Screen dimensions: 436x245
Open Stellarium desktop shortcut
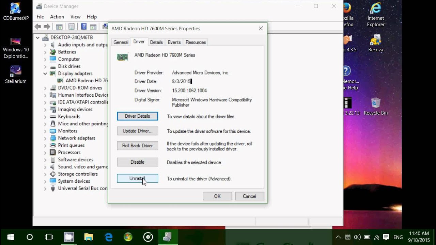(16, 74)
